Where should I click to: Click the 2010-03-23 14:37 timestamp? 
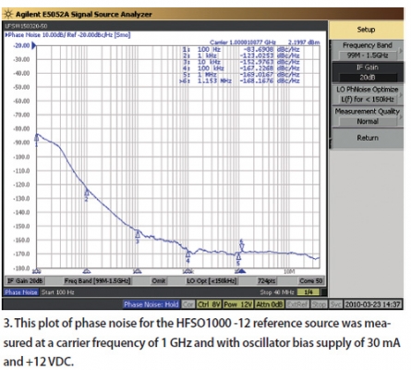click(x=373, y=304)
